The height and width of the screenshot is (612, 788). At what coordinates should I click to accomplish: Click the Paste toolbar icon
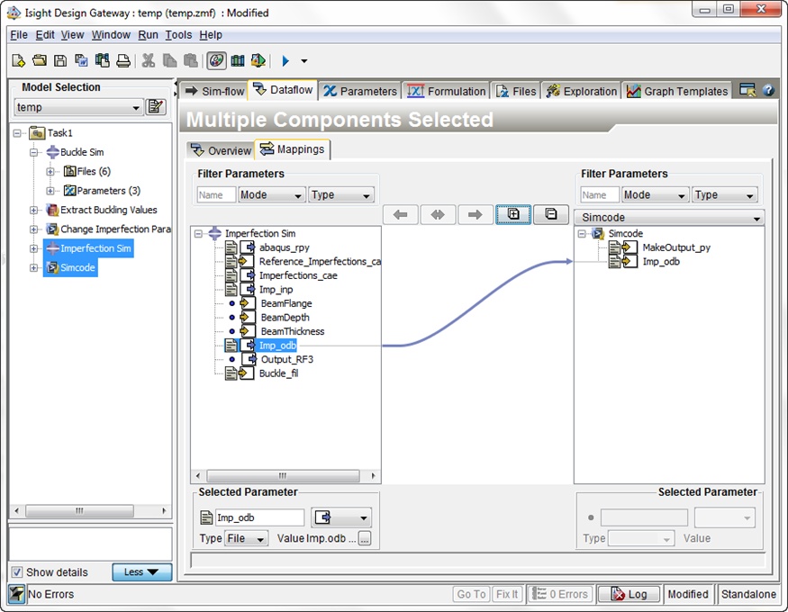[190, 60]
